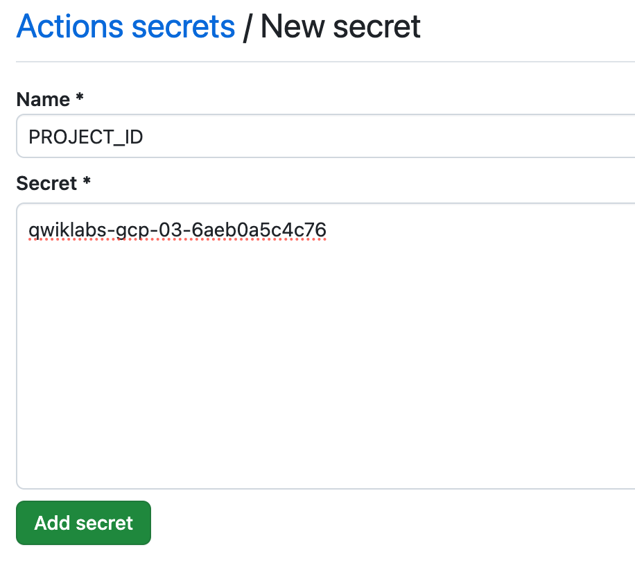This screenshot has width=635, height=570.
Task: Click the blank space right of PROJECT_ID
Action: pyautogui.click(x=388, y=137)
